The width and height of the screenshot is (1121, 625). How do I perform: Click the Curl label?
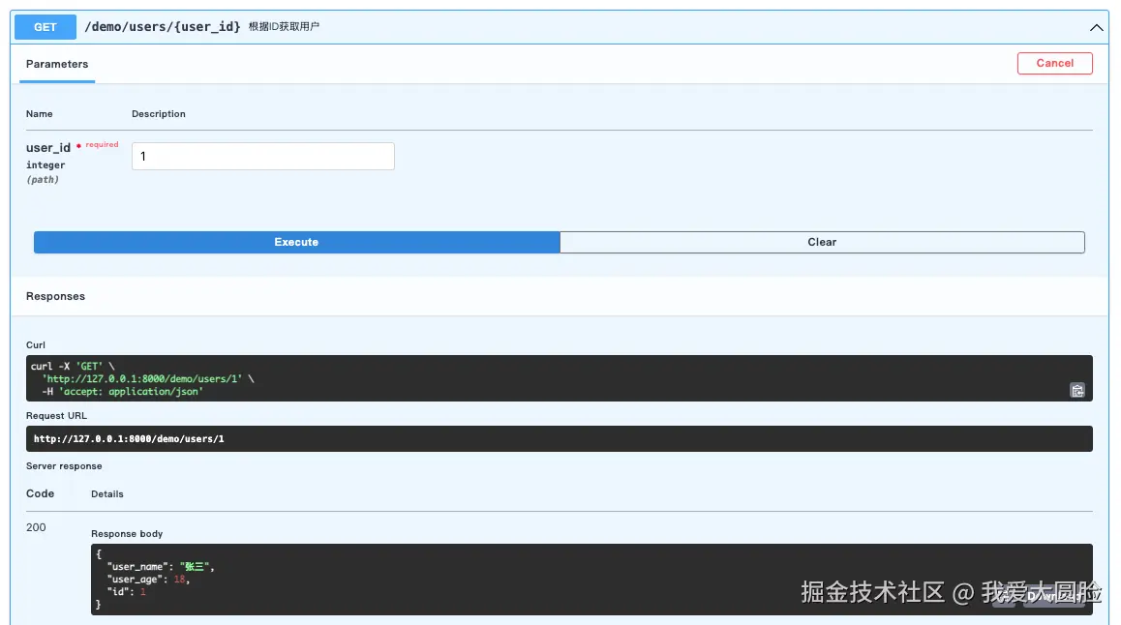pos(36,345)
